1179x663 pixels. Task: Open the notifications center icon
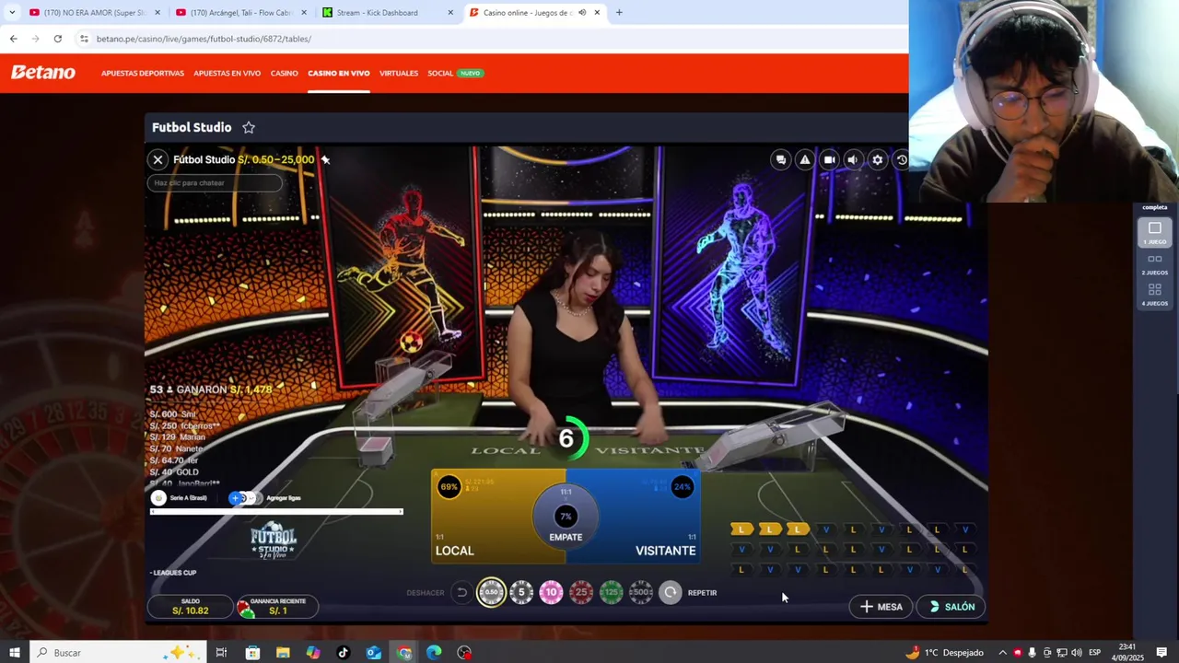pos(1161,653)
